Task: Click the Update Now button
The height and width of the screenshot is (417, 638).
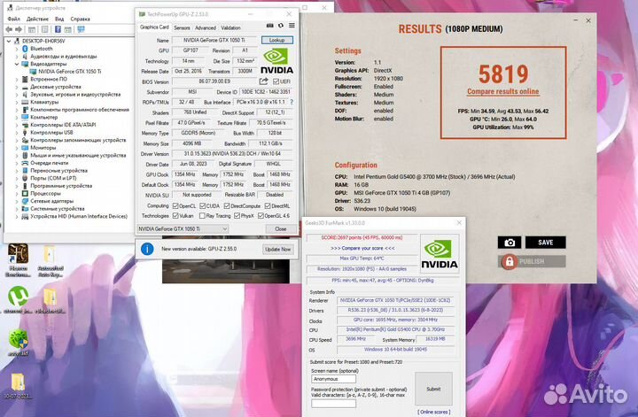Action: click(x=278, y=249)
